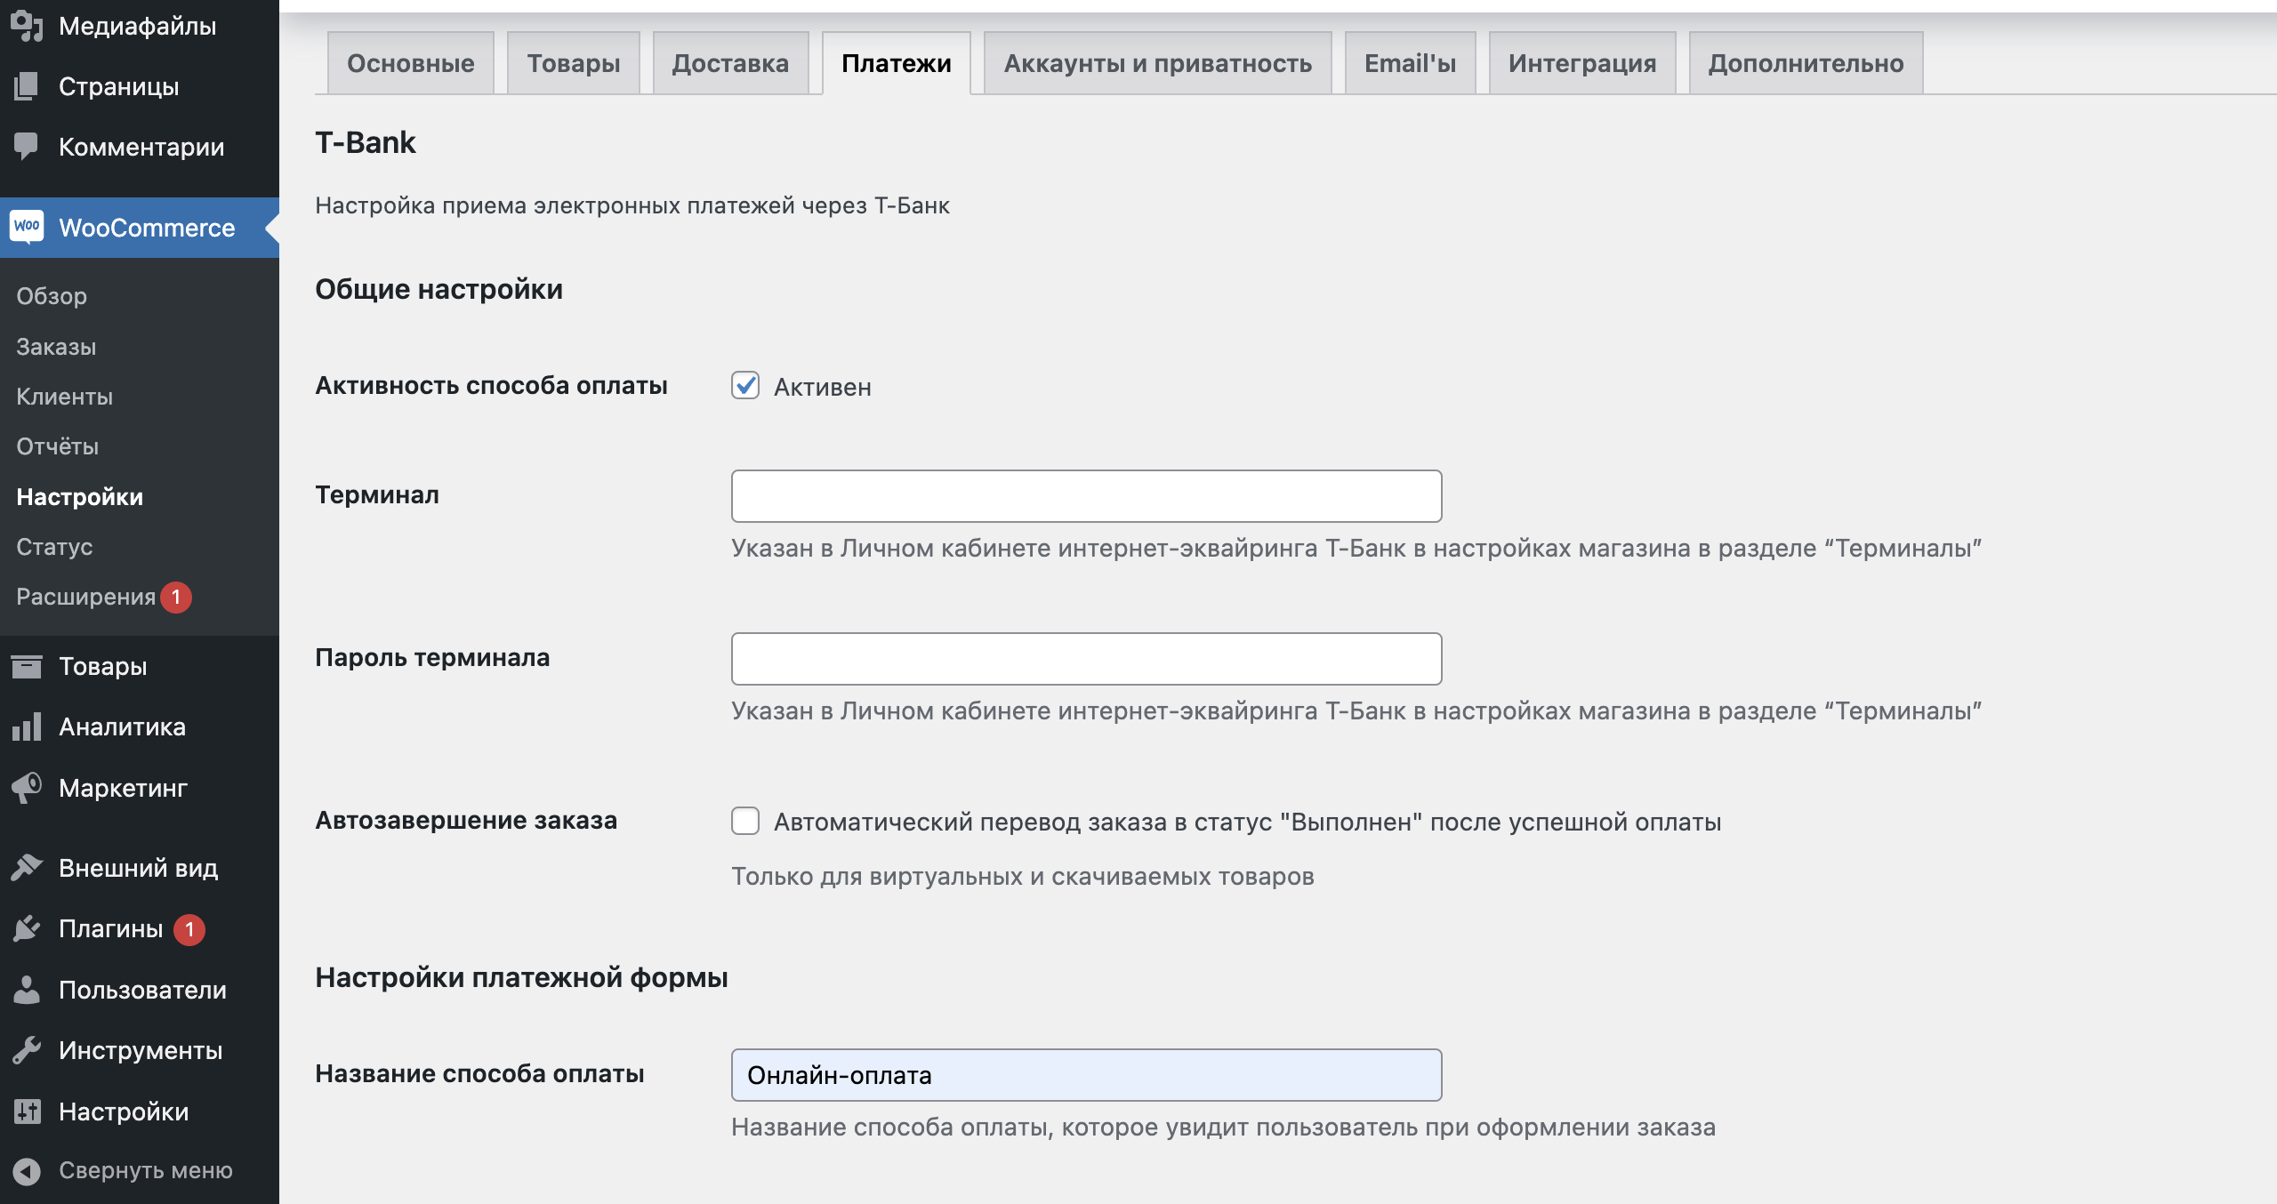Click the red badge next to Расширения

point(176,597)
